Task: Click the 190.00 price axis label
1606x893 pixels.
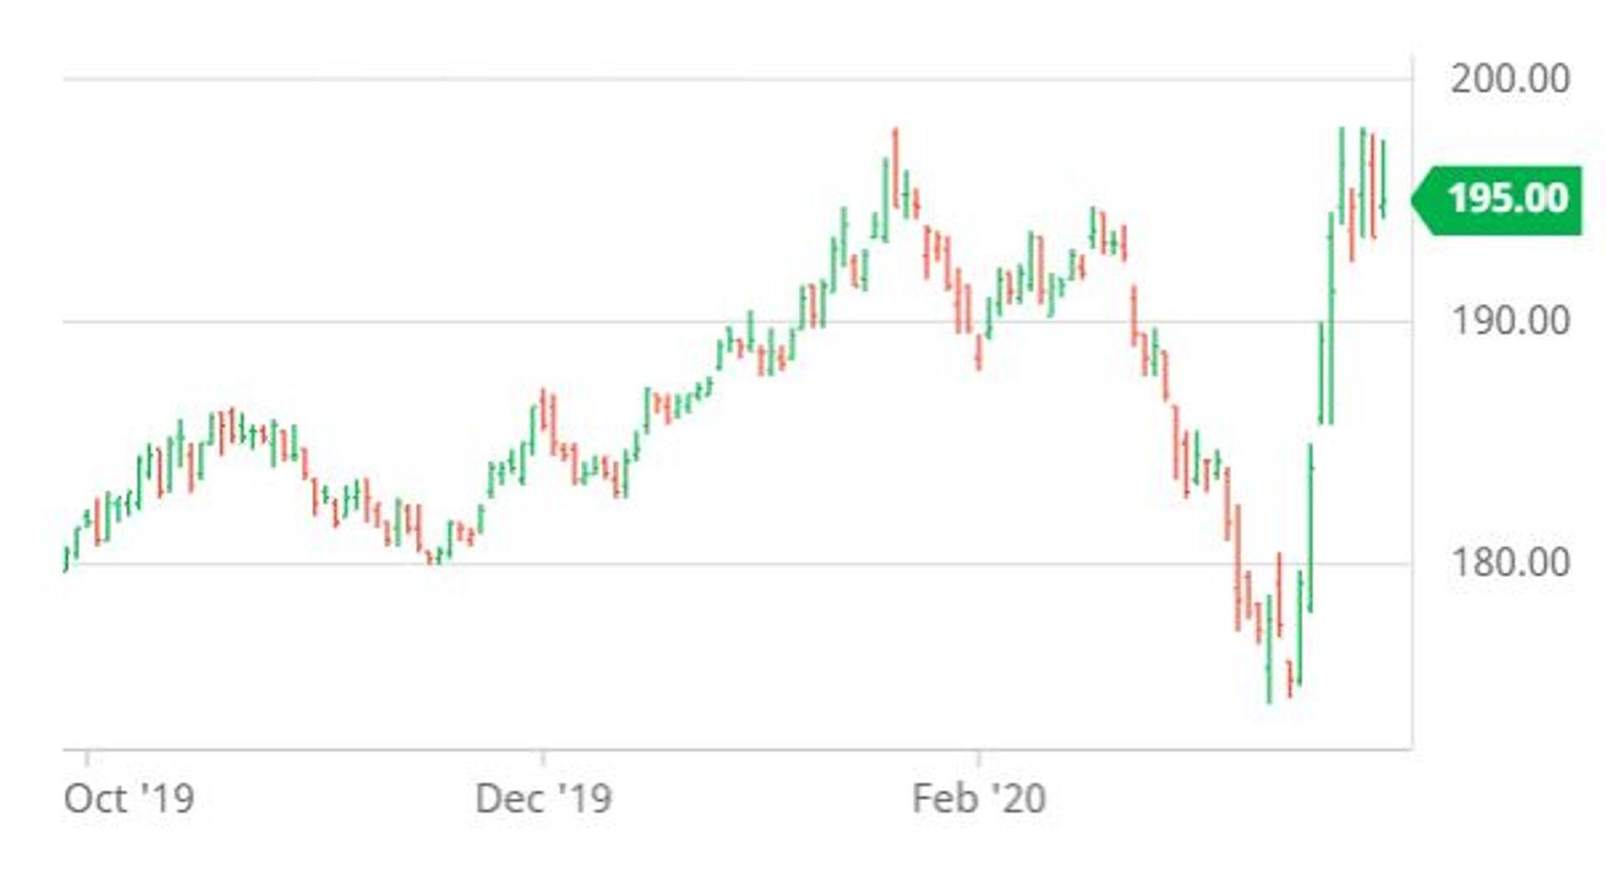Action: coord(1510,321)
